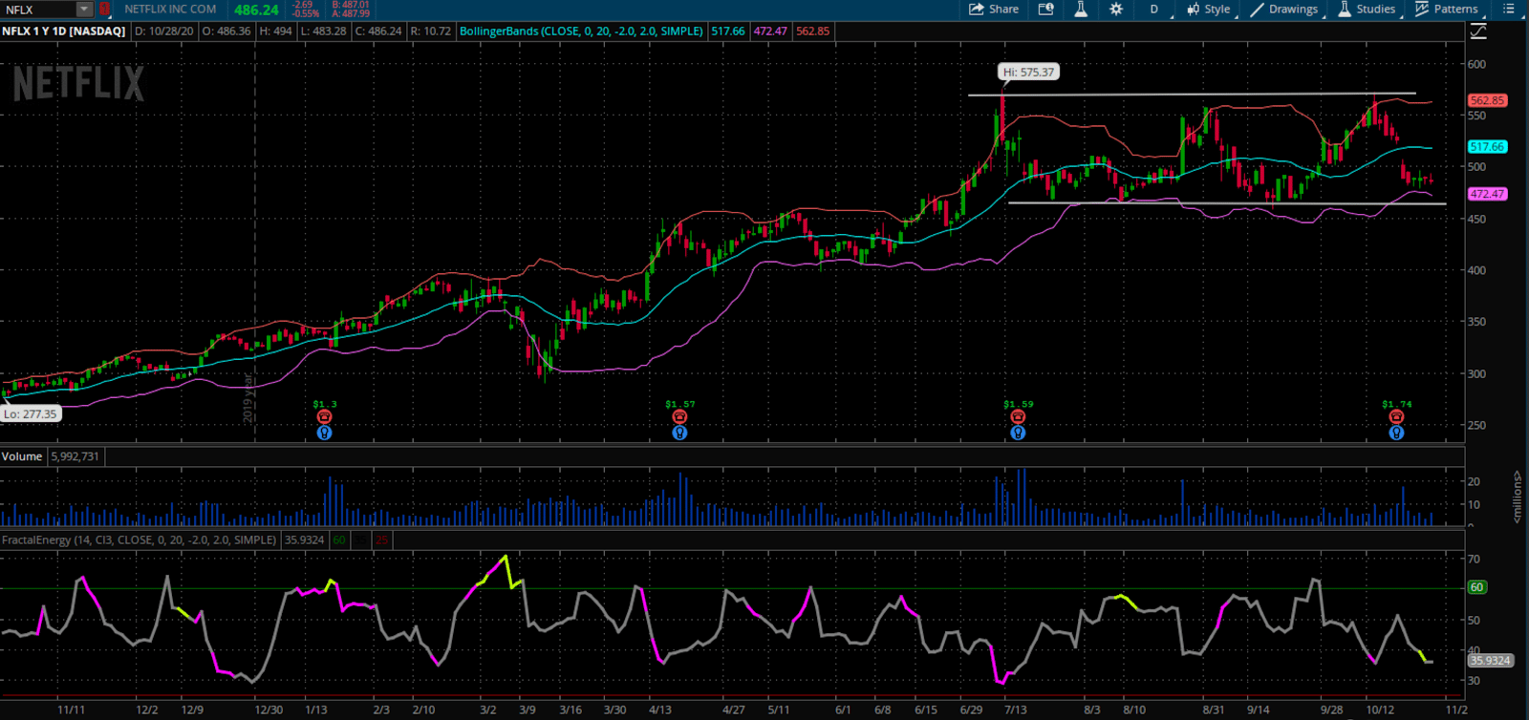The height and width of the screenshot is (720, 1529).
Task: Open the Studies menu
Action: coord(1367,10)
